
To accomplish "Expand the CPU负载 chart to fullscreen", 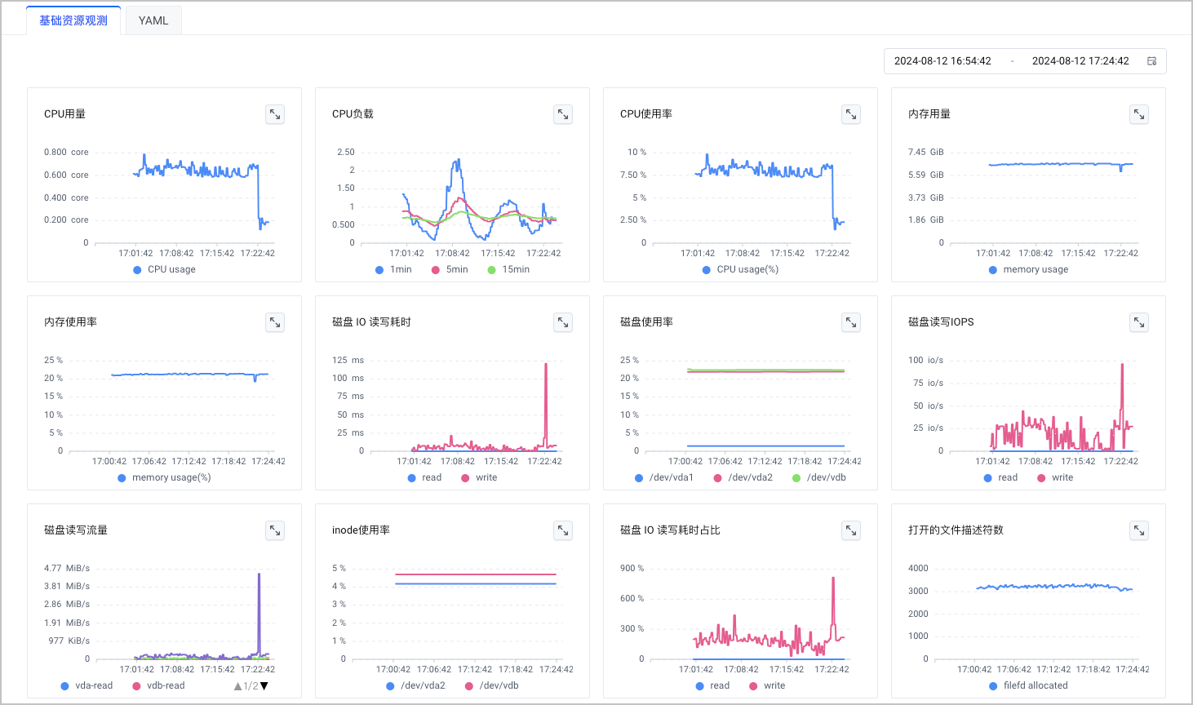I will pyautogui.click(x=563, y=115).
